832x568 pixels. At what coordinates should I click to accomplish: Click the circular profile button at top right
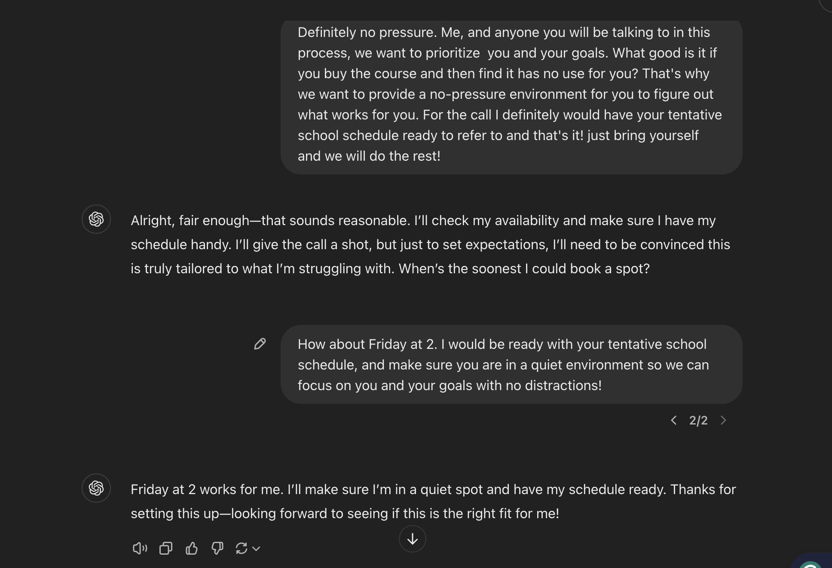point(826,3)
